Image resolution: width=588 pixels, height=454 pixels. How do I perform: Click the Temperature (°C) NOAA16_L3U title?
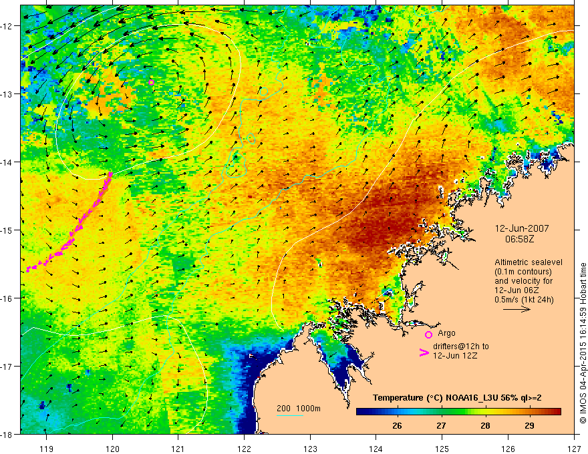[x=457, y=398]
